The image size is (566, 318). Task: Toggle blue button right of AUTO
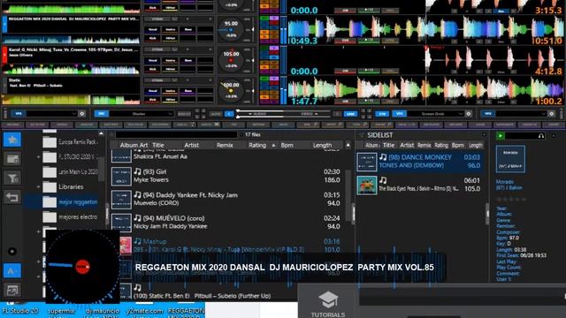click(x=229, y=114)
